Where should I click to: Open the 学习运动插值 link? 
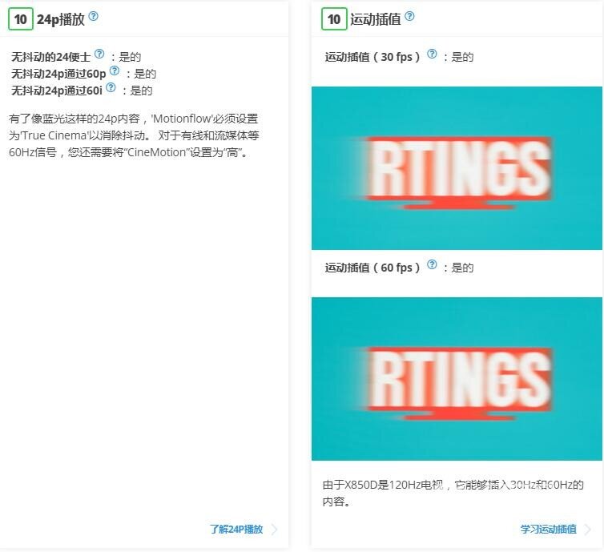(549, 530)
